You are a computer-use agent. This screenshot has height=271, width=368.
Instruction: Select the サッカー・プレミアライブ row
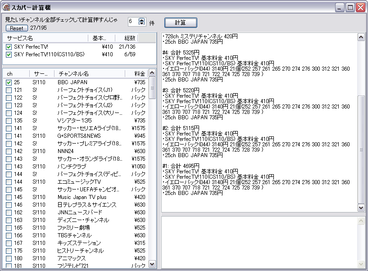(76, 144)
